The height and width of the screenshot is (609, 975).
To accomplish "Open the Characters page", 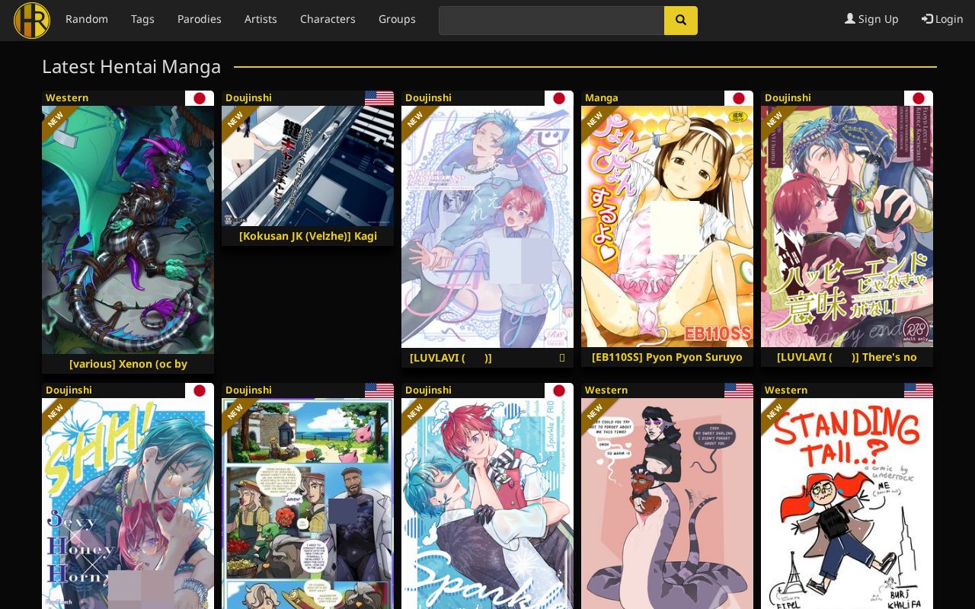I will click(328, 19).
